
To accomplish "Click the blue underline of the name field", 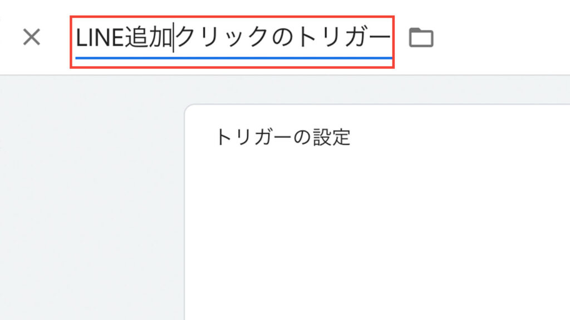I will (x=233, y=58).
